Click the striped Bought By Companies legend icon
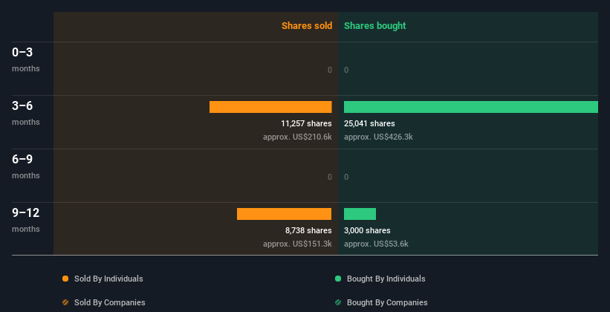610x312 pixels. (x=338, y=302)
